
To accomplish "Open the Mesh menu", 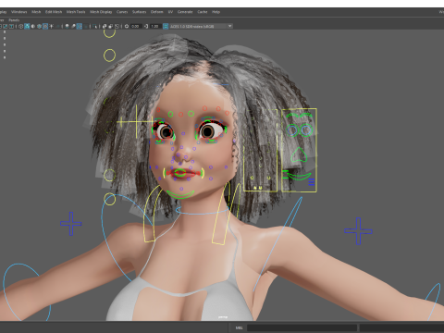I will click(x=36, y=12).
